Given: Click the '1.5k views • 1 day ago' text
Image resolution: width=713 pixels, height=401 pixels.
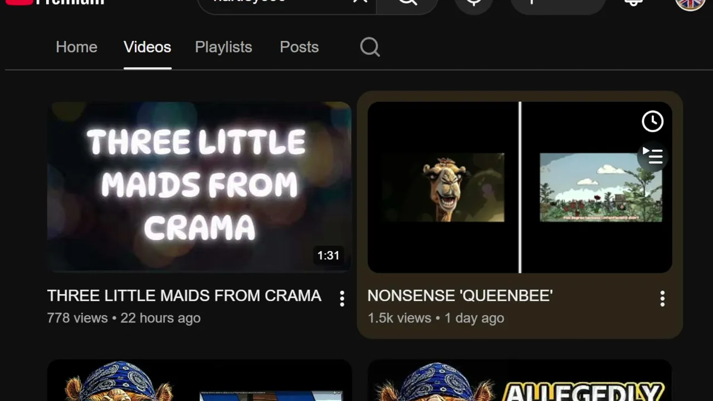Looking at the screenshot, I should pos(436,318).
